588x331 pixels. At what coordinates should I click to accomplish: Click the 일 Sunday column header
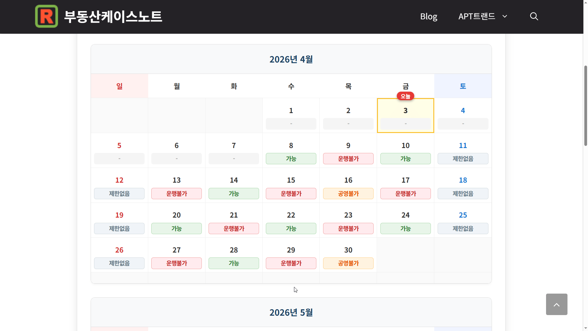119,86
